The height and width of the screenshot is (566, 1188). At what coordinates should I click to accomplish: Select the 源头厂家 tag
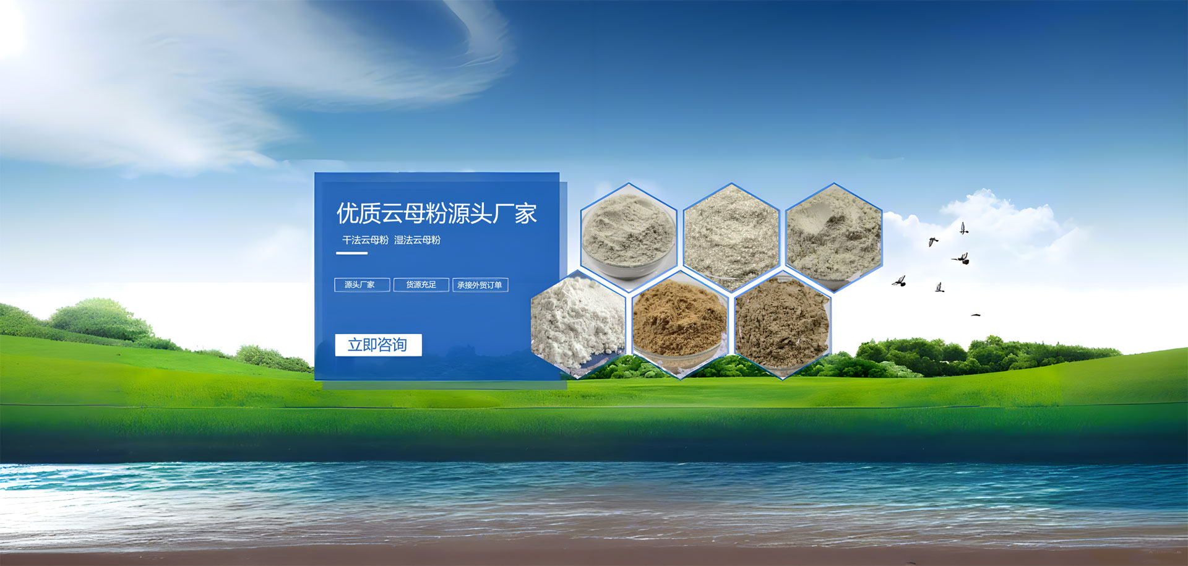[362, 285]
